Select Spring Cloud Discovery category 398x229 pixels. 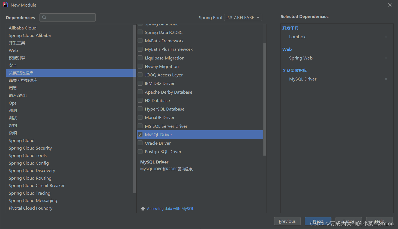coord(69,170)
